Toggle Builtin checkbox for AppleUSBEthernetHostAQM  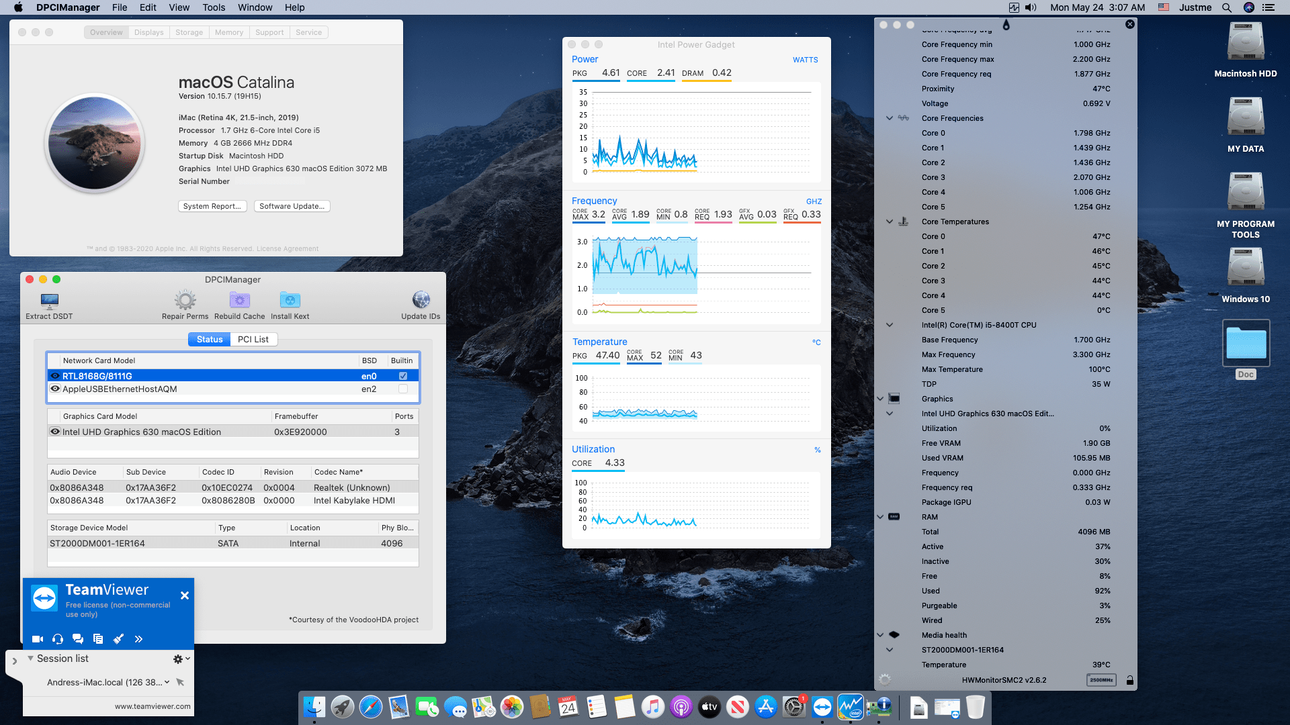pos(403,389)
